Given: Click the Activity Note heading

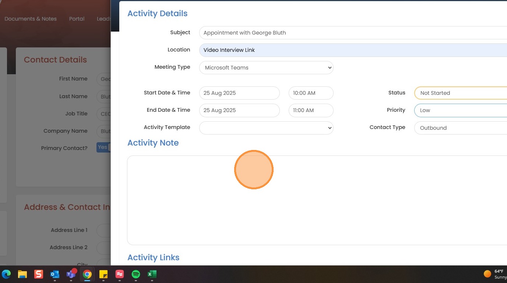Looking at the screenshot, I should tap(153, 143).
